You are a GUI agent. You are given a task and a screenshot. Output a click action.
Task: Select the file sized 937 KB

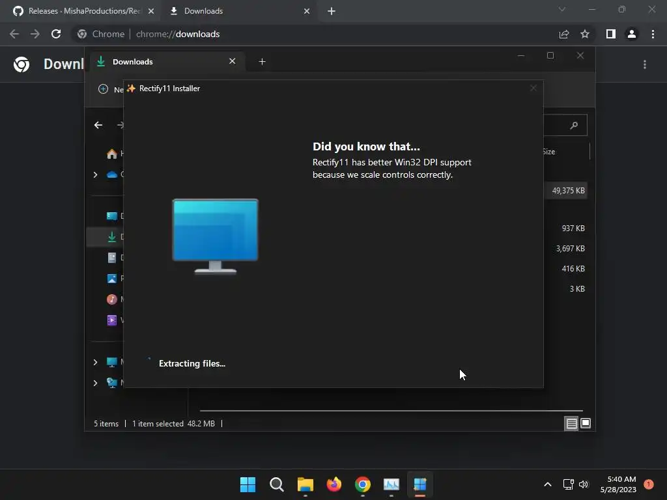click(x=573, y=229)
